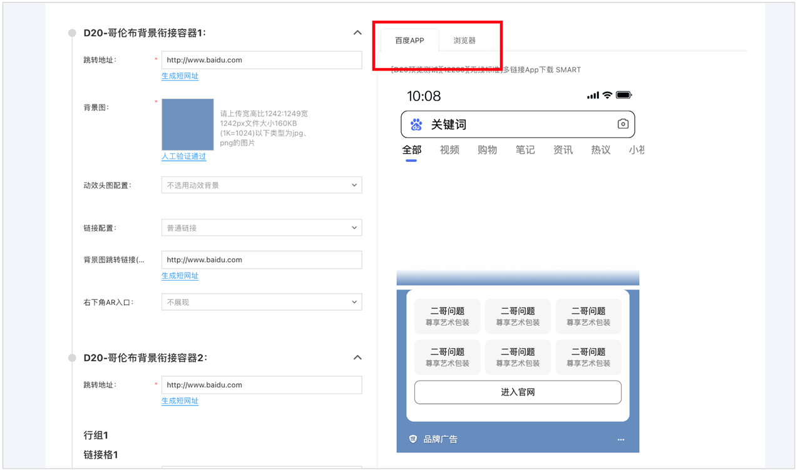The width and height of the screenshot is (798, 470).
Task: Open the 动效头图配置 dropdown
Action: tap(262, 185)
